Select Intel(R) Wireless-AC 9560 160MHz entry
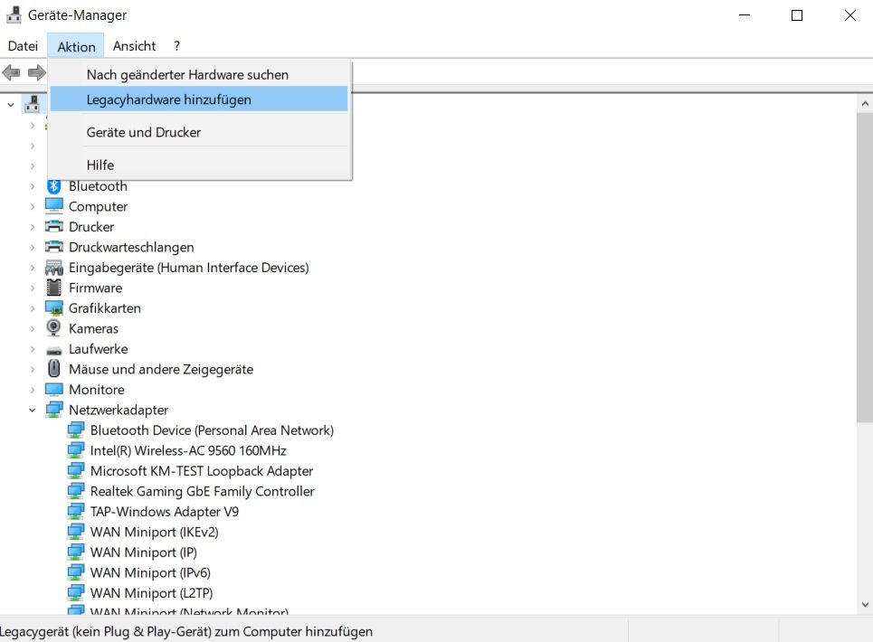 188,450
